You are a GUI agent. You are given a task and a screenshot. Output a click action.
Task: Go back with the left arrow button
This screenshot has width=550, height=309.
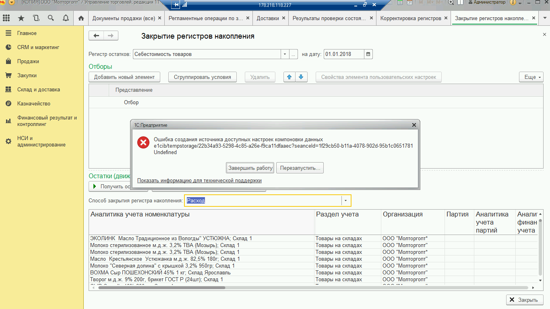click(x=96, y=36)
